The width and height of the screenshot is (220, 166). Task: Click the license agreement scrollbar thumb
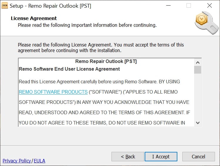click(198, 70)
